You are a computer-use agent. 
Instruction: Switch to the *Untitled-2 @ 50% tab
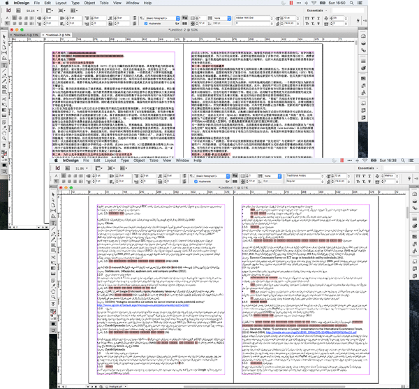pyautogui.click(x=58, y=35)
